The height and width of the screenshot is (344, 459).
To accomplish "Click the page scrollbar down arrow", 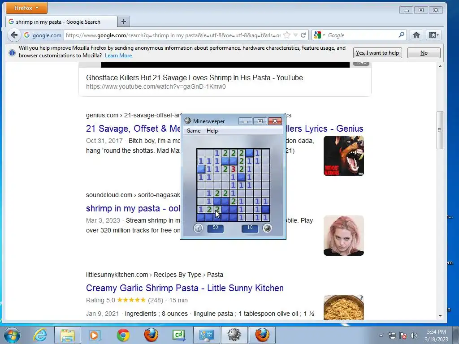I will [440, 316].
